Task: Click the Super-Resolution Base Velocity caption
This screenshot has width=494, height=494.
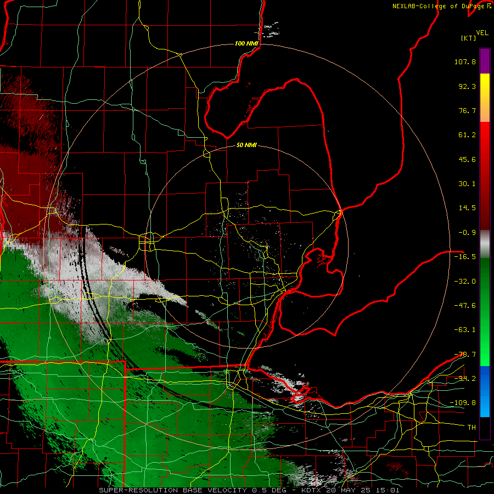Action: [x=249, y=490]
